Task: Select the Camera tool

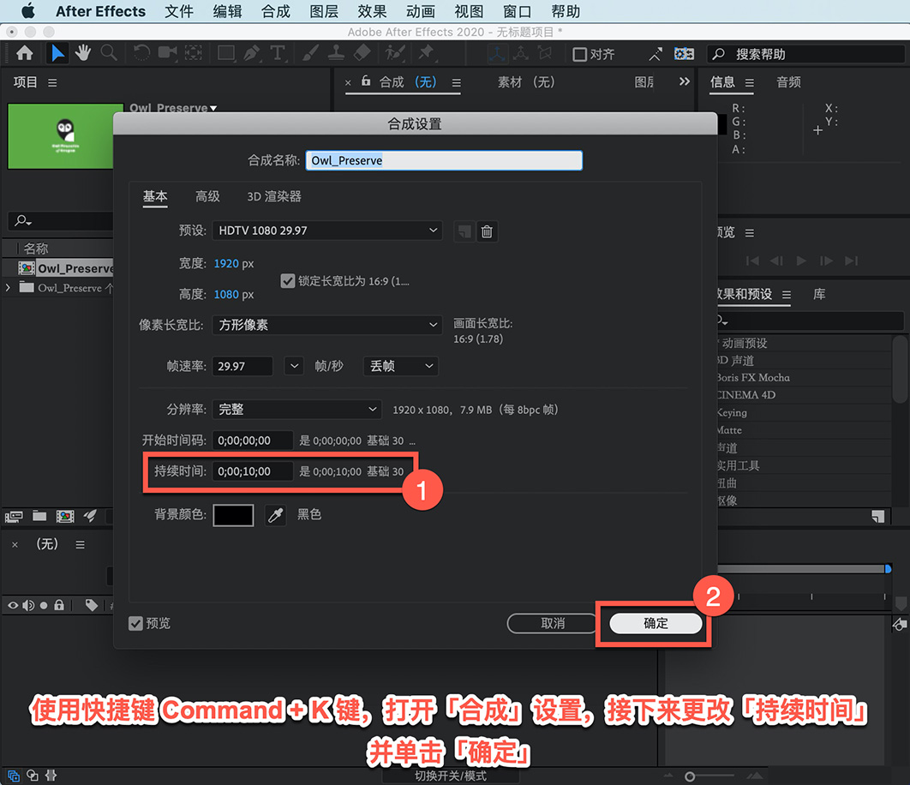Action: tap(167, 53)
